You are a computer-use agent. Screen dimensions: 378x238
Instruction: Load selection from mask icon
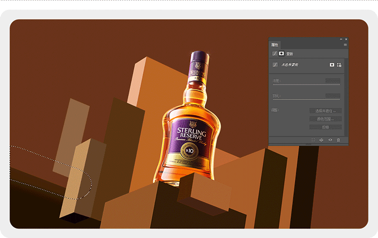coord(313,140)
